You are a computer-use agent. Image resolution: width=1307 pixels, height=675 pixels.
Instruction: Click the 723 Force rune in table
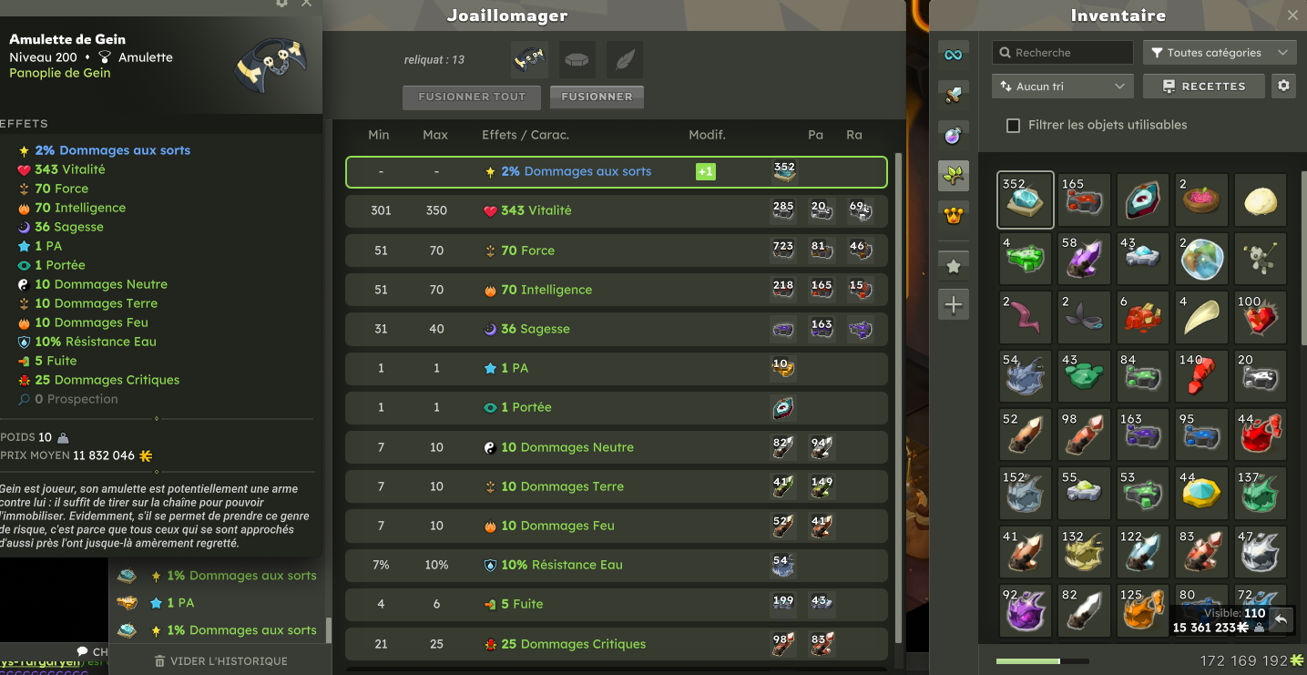783,251
